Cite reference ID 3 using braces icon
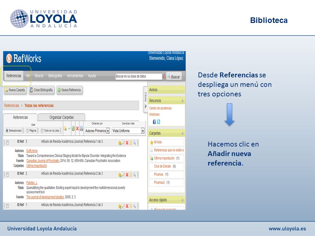 [131, 143]
